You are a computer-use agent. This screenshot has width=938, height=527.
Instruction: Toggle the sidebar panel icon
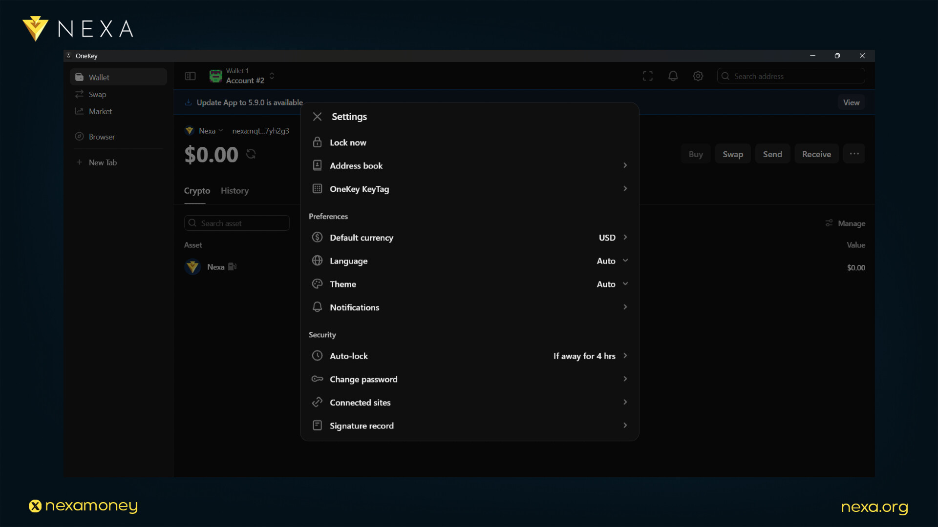[190, 76]
